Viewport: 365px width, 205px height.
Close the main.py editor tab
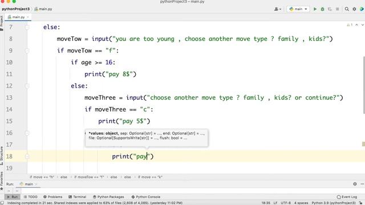click(x=28, y=17)
